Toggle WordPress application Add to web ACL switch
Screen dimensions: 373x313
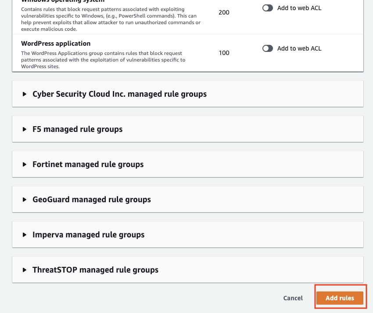(x=267, y=48)
